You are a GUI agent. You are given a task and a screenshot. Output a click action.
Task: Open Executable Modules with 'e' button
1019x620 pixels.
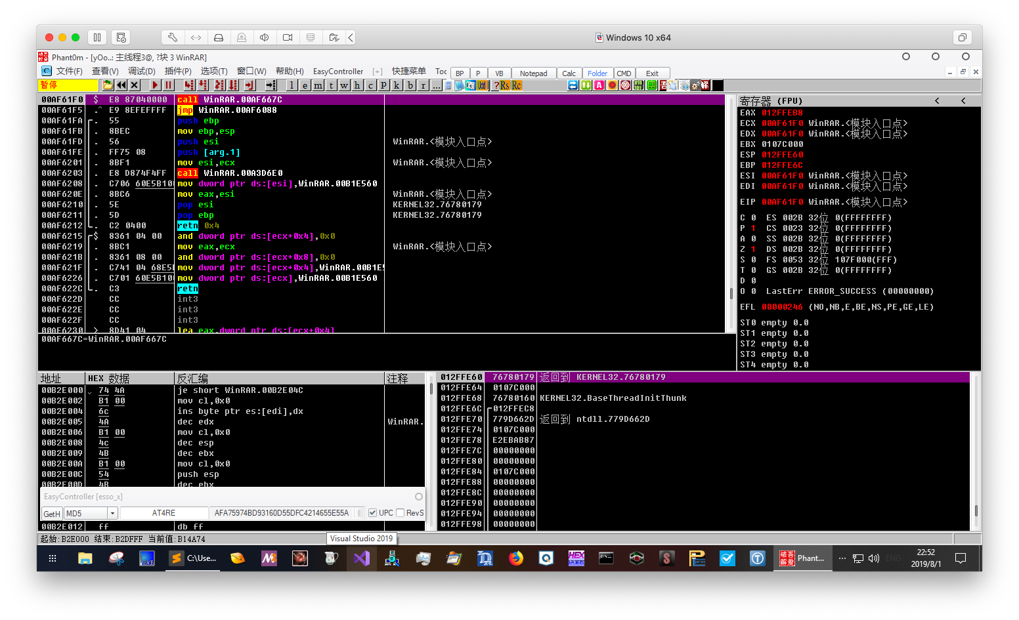tap(305, 85)
